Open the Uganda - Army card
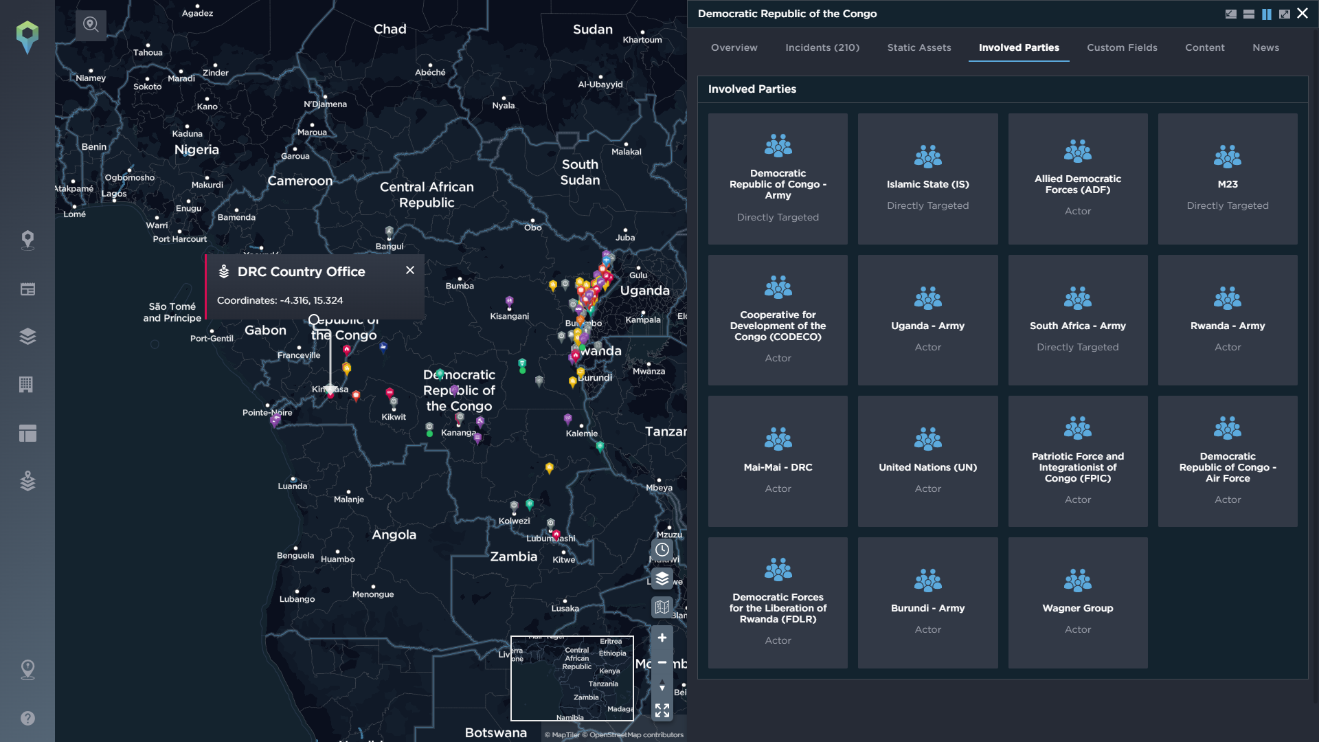The width and height of the screenshot is (1319, 742). [927, 320]
